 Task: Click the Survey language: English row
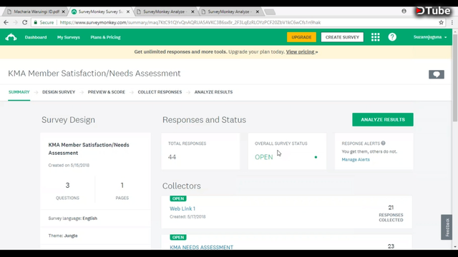(95, 218)
